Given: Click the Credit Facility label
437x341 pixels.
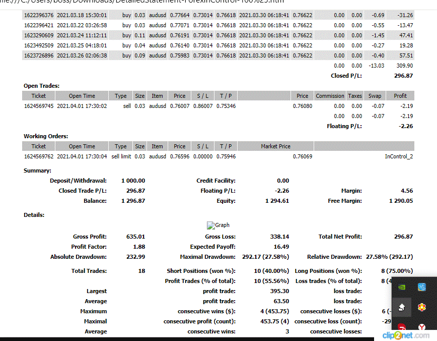Looking at the screenshot, I should click(x=215, y=181).
